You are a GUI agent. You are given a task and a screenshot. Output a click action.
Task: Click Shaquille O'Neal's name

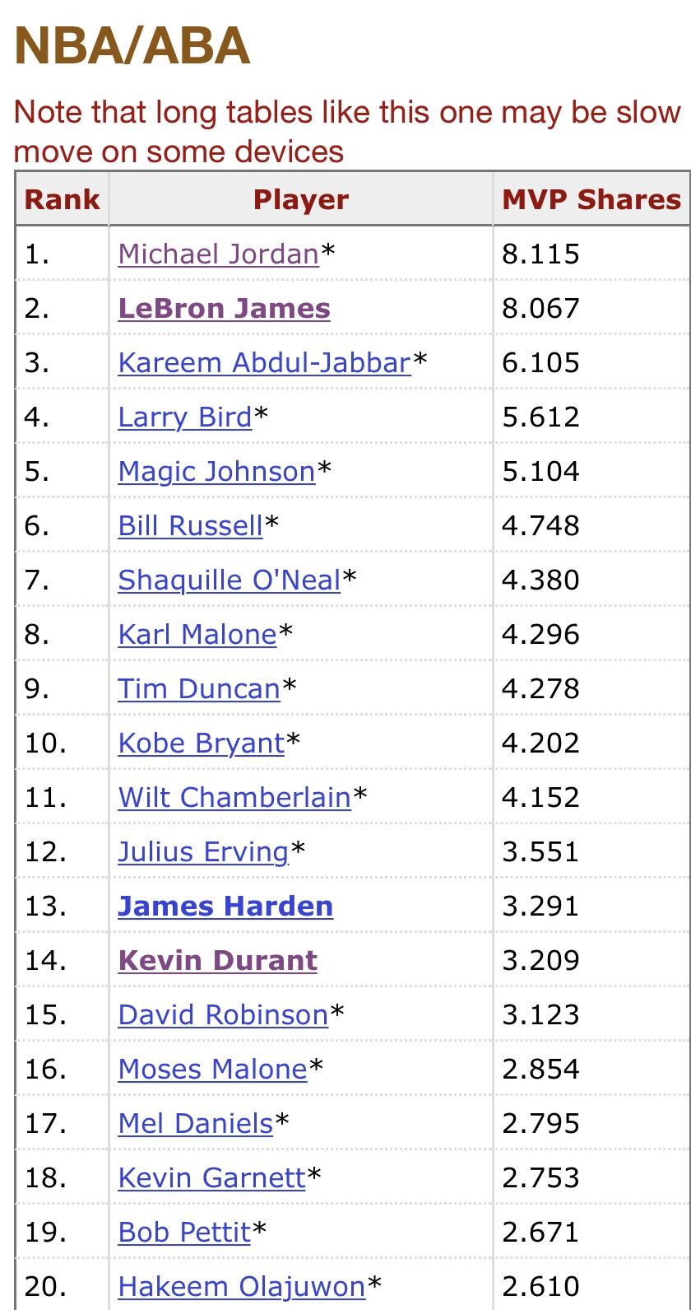pyautogui.click(x=229, y=580)
